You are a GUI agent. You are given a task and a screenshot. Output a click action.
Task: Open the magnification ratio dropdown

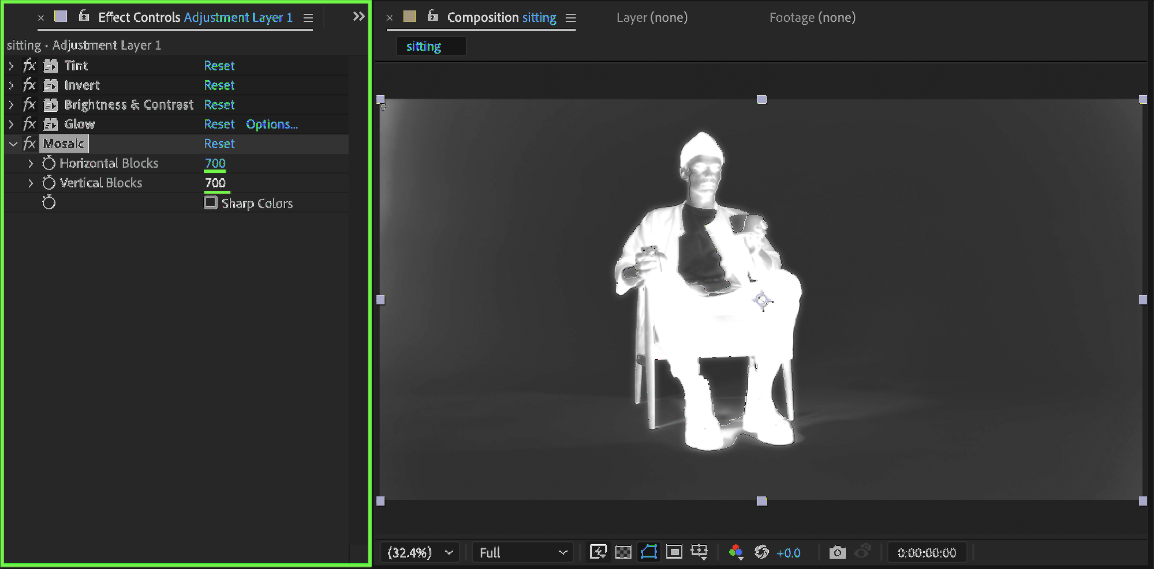[x=420, y=553]
